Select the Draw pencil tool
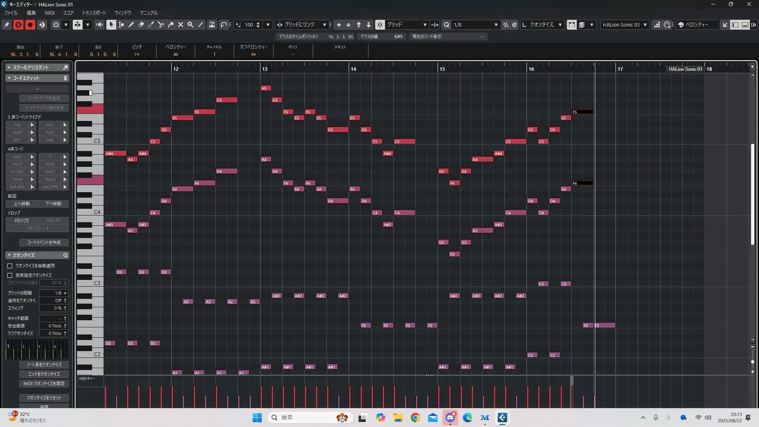759x427 pixels. [x=131, y=25]
